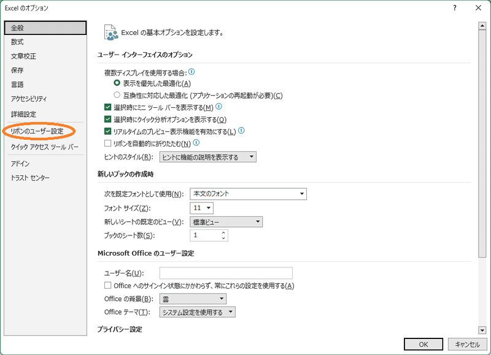Check Office へのサインイン状態にかかわらず option
491x355 pixels.
click(108, 285)
